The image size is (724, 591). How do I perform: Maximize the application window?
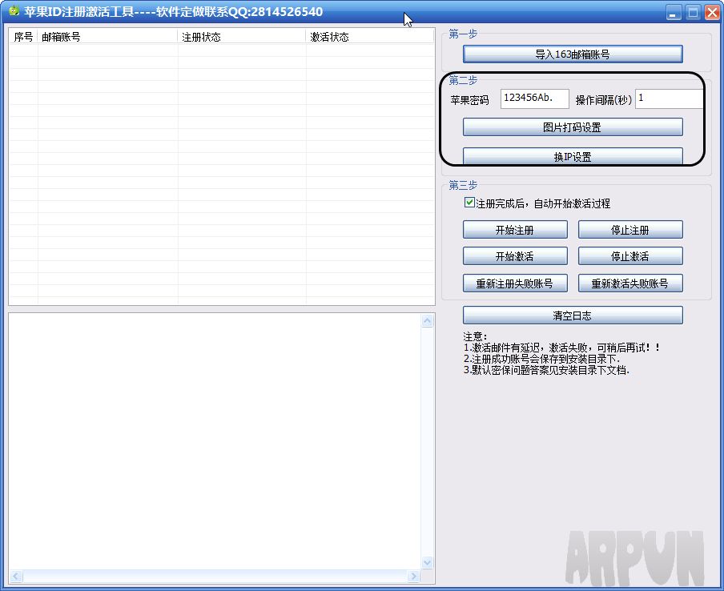tap(693, 12)
